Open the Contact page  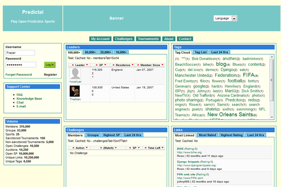pos(185,39)
